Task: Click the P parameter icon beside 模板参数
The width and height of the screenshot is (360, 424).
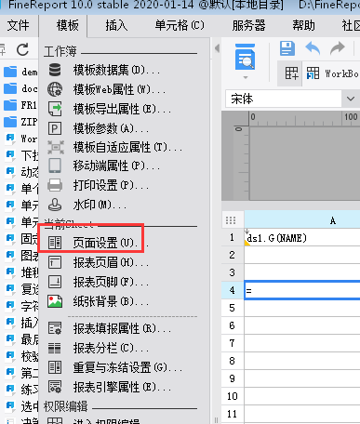Action: [55, 128]
